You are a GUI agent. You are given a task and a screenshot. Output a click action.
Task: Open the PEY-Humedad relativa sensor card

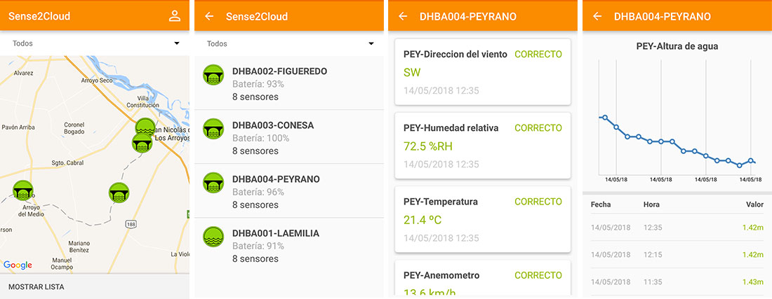click(x=483, y=146)
